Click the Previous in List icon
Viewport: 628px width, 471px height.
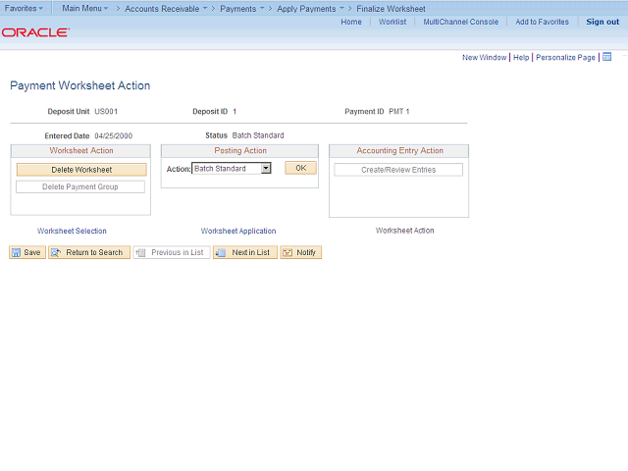(x=140, y=252)
